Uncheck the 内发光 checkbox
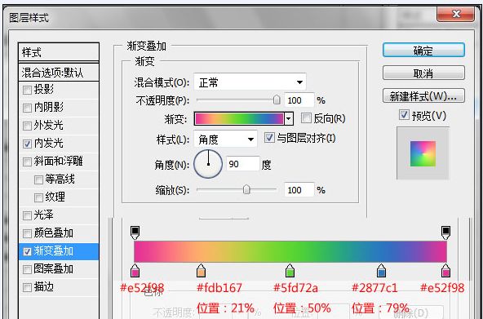 pos(27,144)
